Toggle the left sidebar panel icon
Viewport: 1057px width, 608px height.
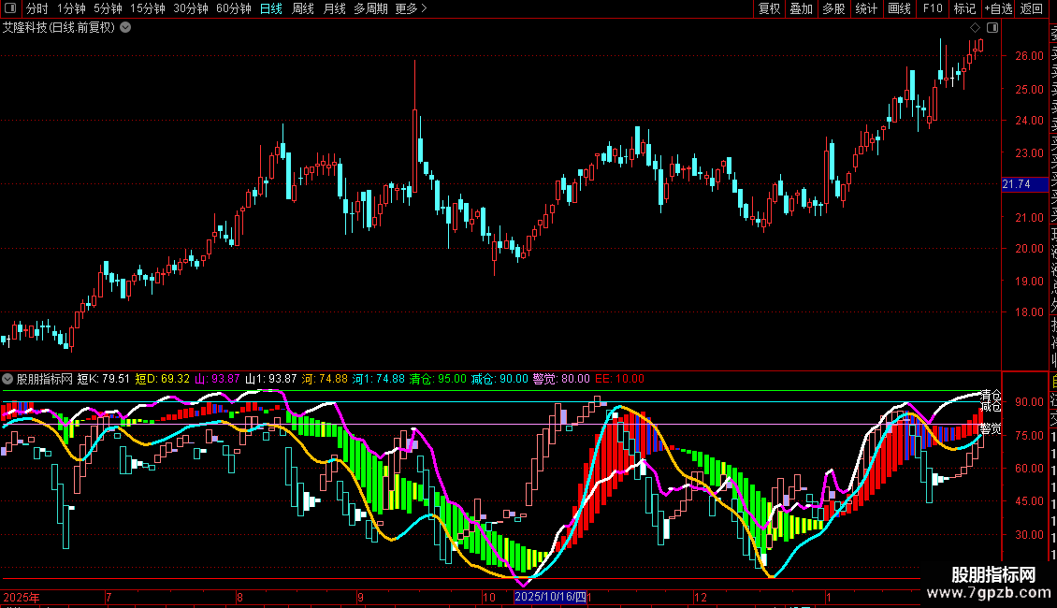pyautogui.click(x=11, y=9)
